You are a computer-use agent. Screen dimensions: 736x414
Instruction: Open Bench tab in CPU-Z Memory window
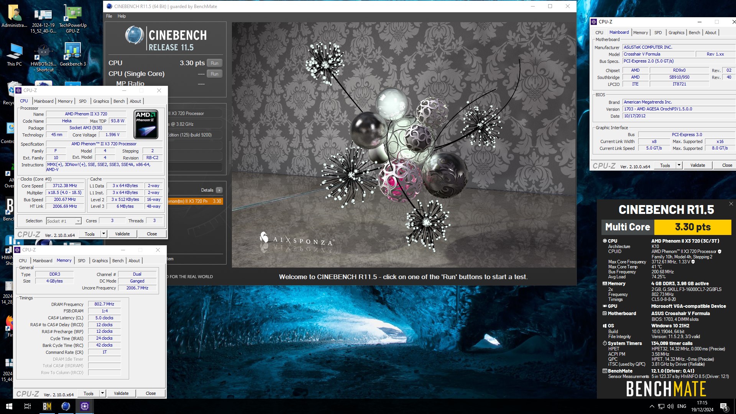tap(118, 261)
